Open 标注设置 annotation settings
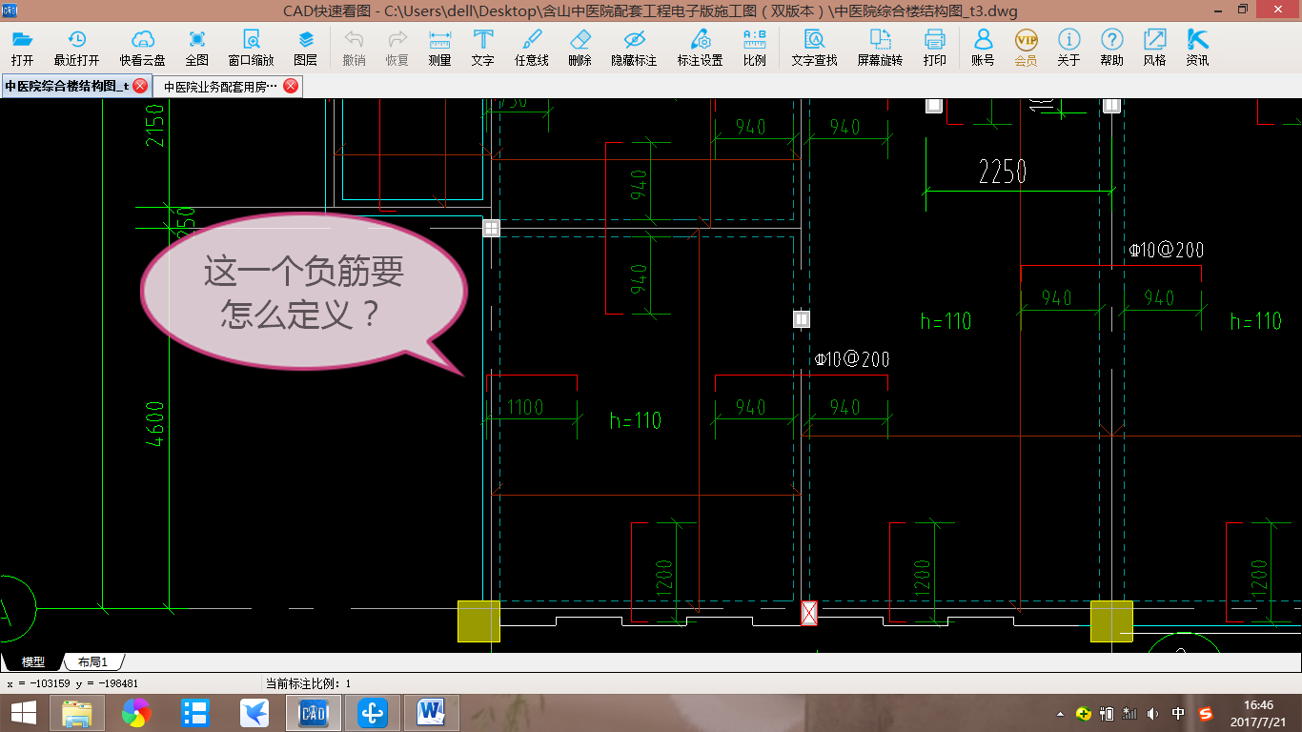 point(700,48)
